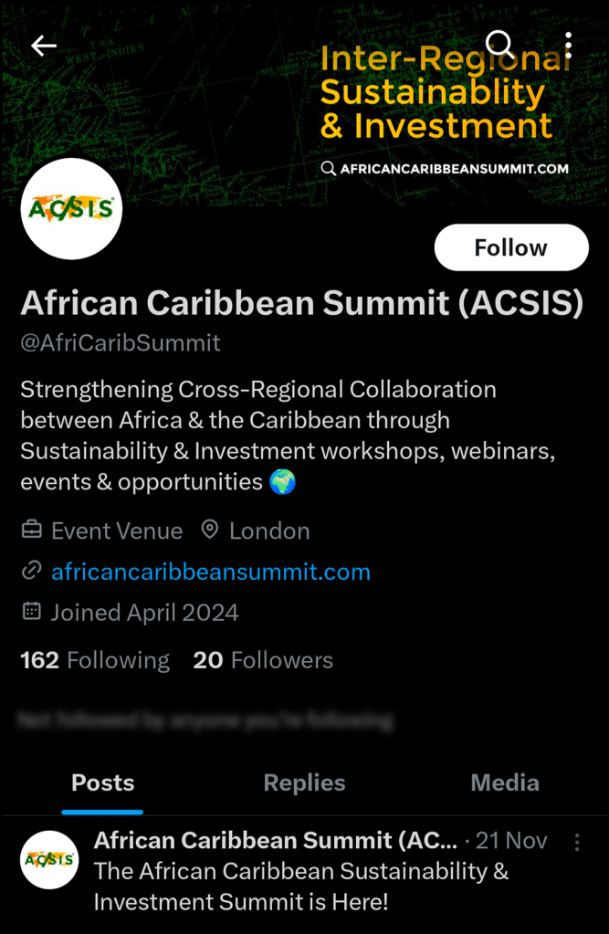Screen dimensions: 609x934
Task: Switch to the Replies tab
Action: (x=304, y=782)
